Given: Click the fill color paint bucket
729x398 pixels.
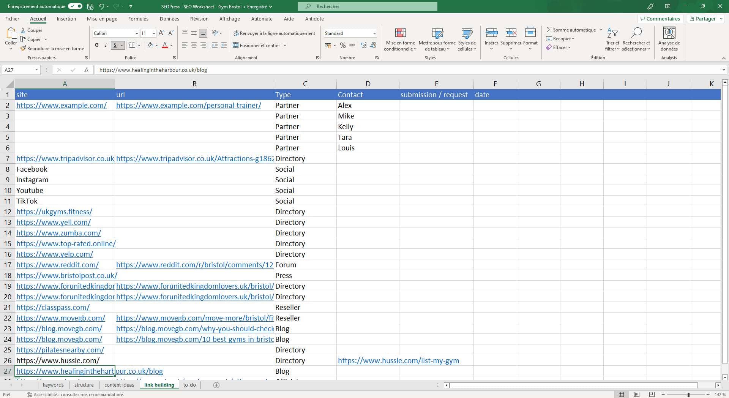Looking at the screenshot, I should [150, 45].
